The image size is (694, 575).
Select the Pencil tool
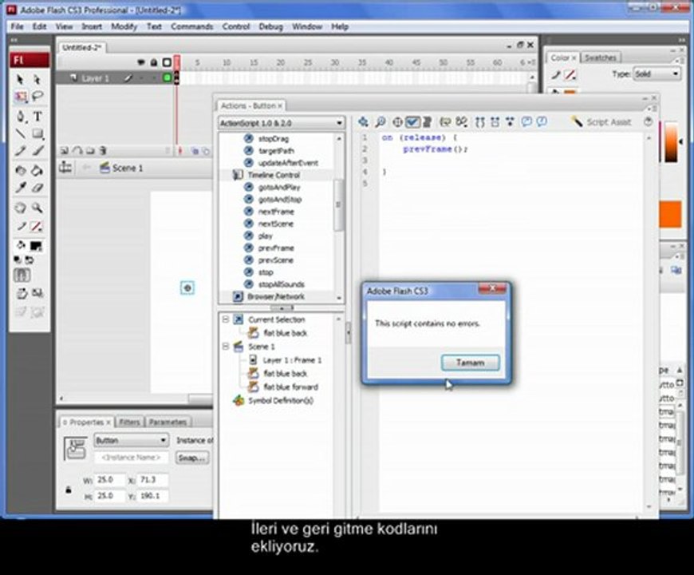pyautogui.click(x=21, y=151)
